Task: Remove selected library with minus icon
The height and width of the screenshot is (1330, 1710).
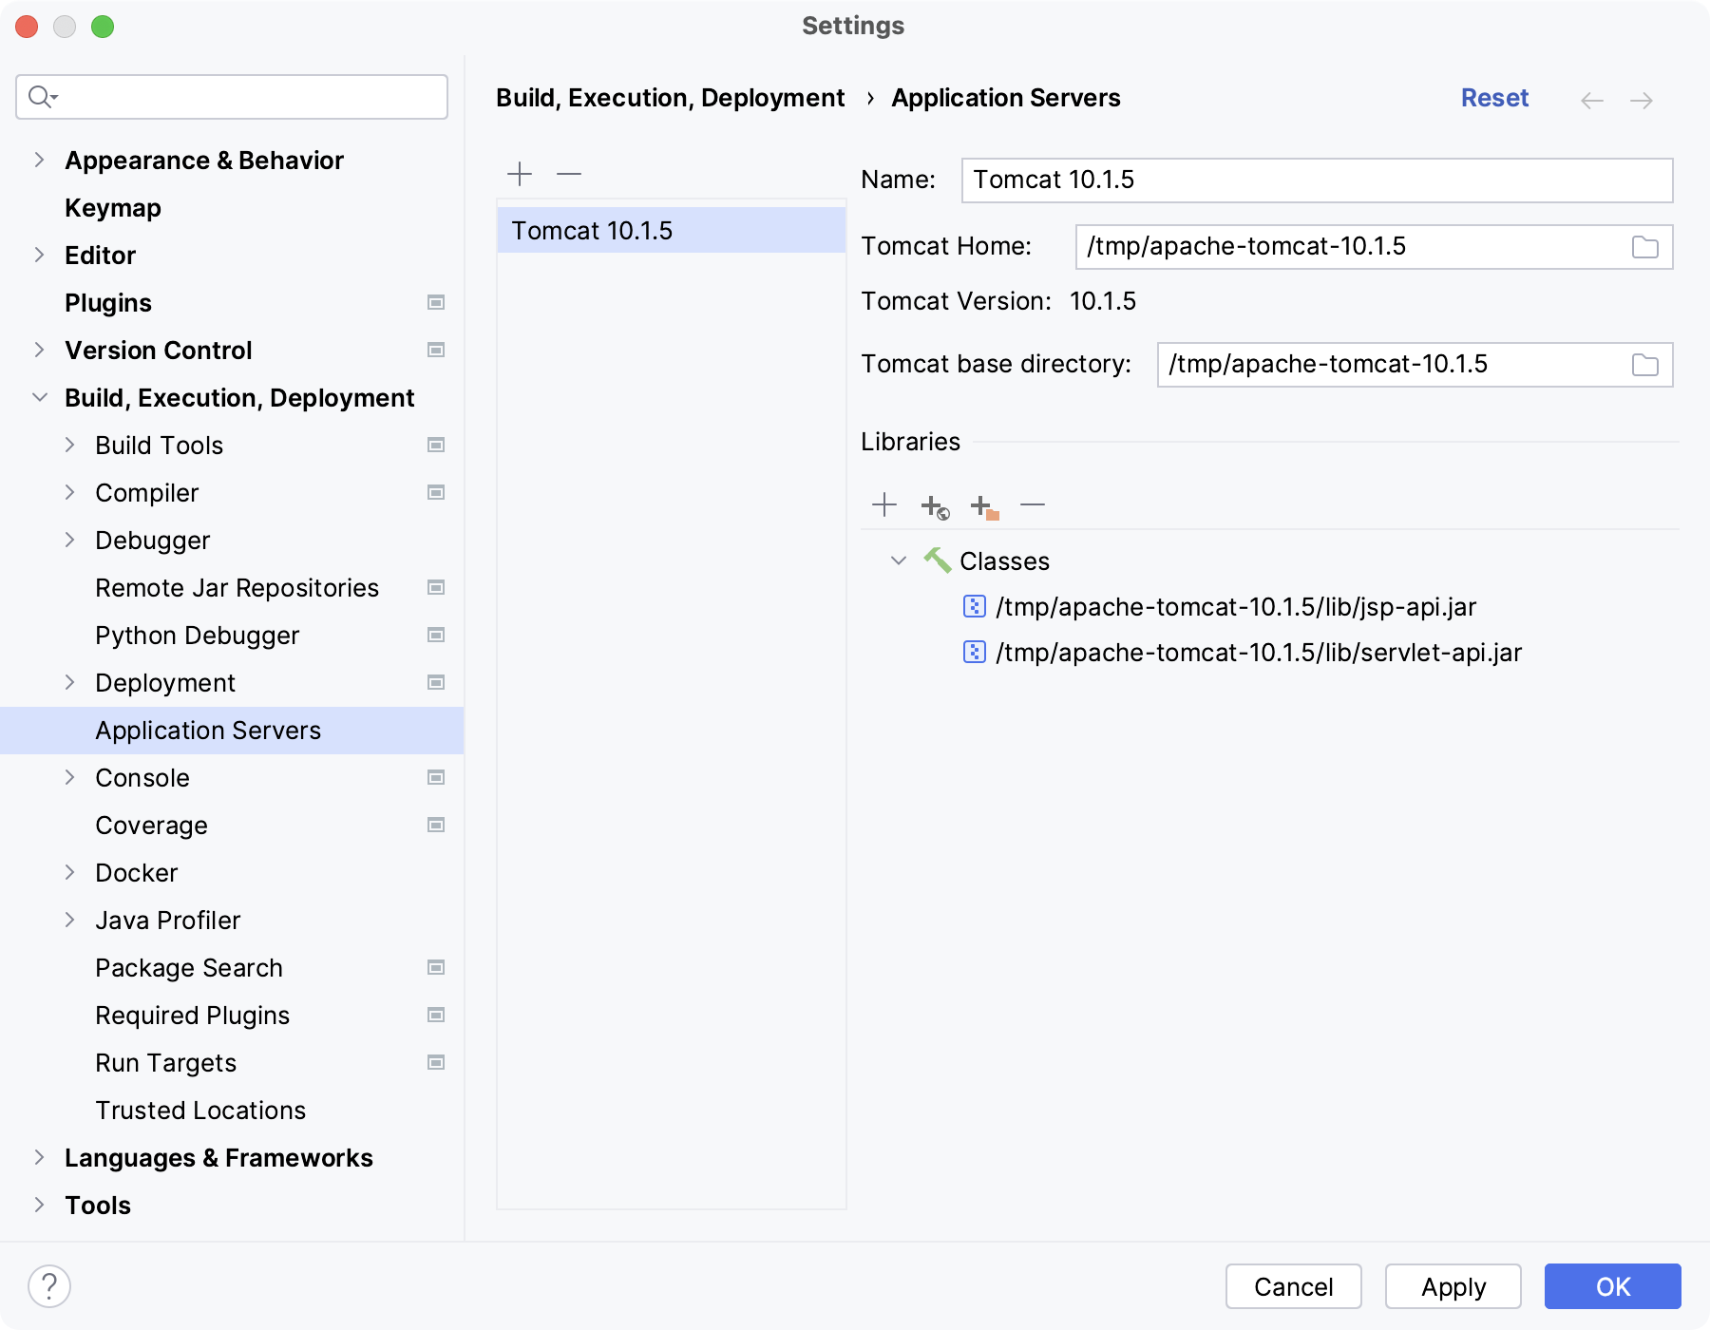Action: 1033,504
